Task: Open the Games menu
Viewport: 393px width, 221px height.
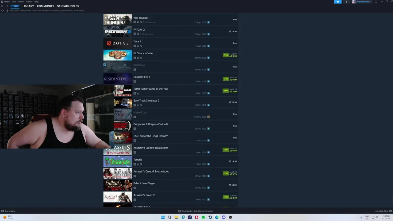Action: point(29,2)
